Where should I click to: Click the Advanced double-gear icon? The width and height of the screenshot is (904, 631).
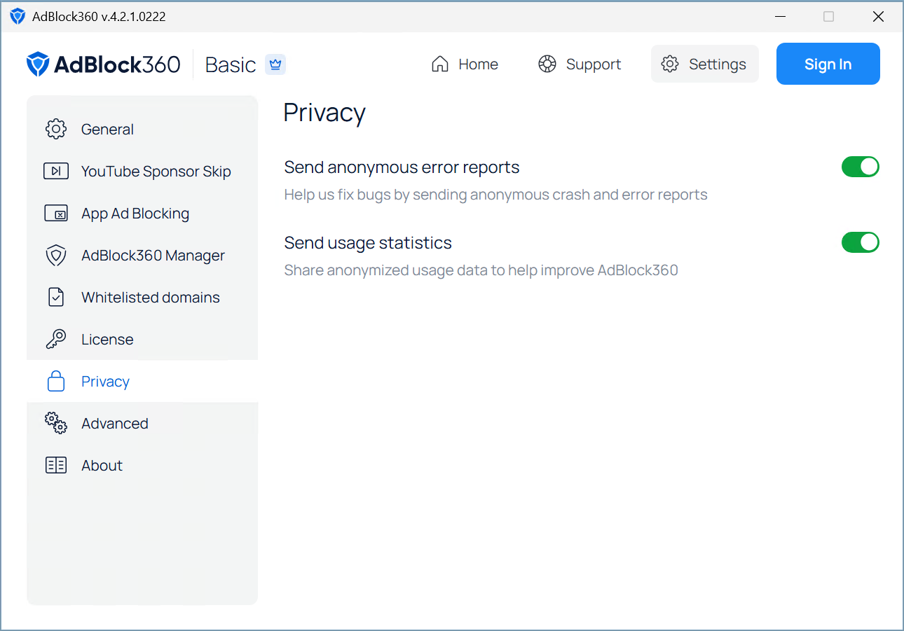(56, 423)
